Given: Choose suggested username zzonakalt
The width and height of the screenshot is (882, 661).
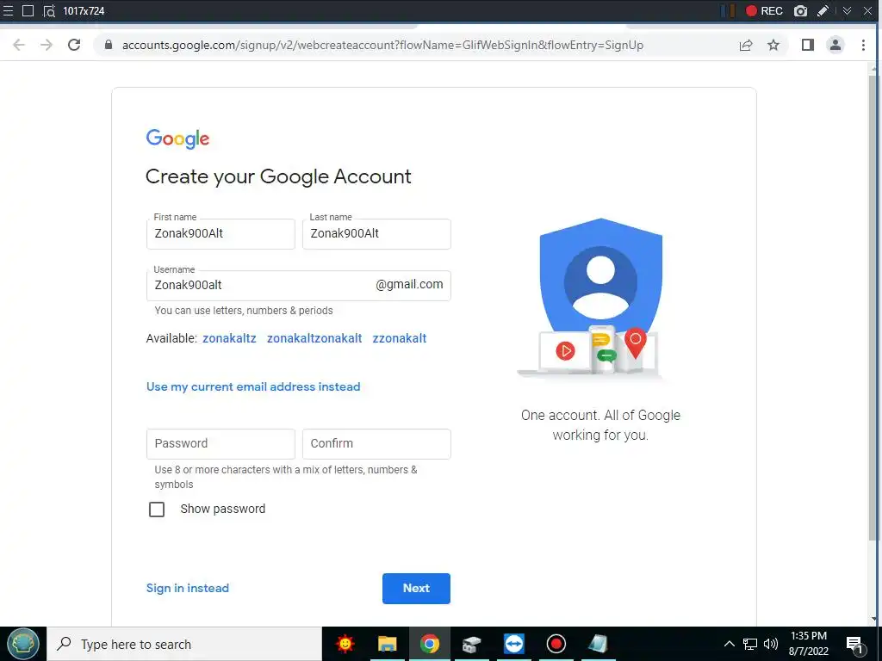Looking at the screenshot, I should coord(400,338).
